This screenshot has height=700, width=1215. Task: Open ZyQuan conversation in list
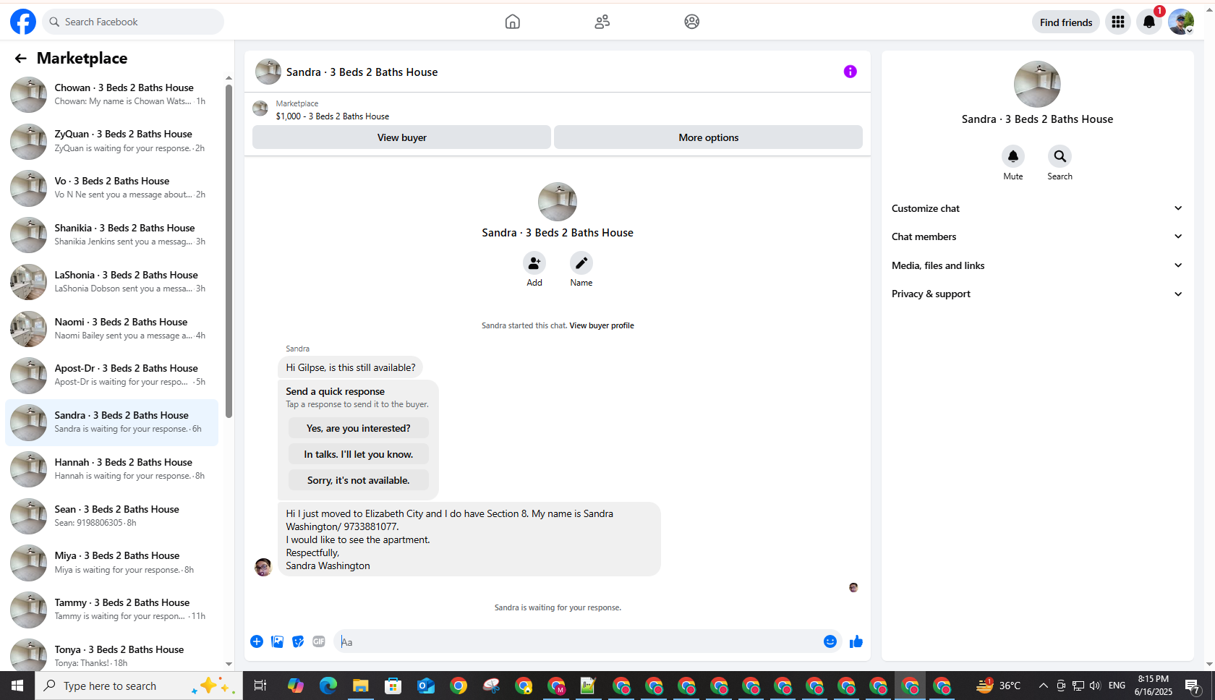point(111,141)
